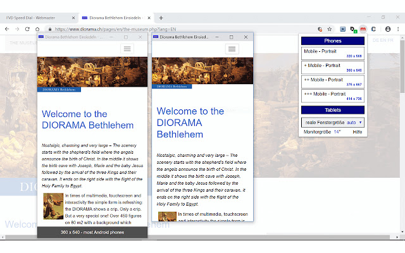
Task: Click the browser forward arrow
Action: 17,29
